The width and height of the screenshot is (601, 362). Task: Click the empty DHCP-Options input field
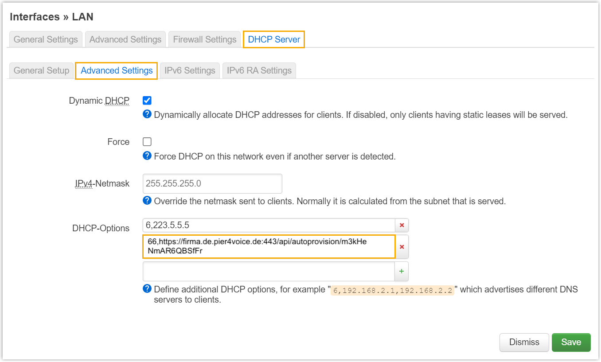[x=269, y=271]
